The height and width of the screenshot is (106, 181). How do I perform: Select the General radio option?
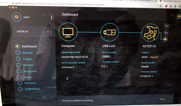(x=18, y=53)
